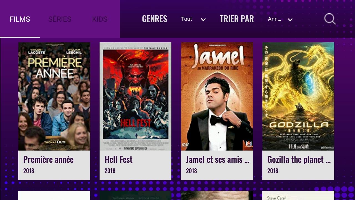Open the Hell Fest movie poster

click(135, 96)
